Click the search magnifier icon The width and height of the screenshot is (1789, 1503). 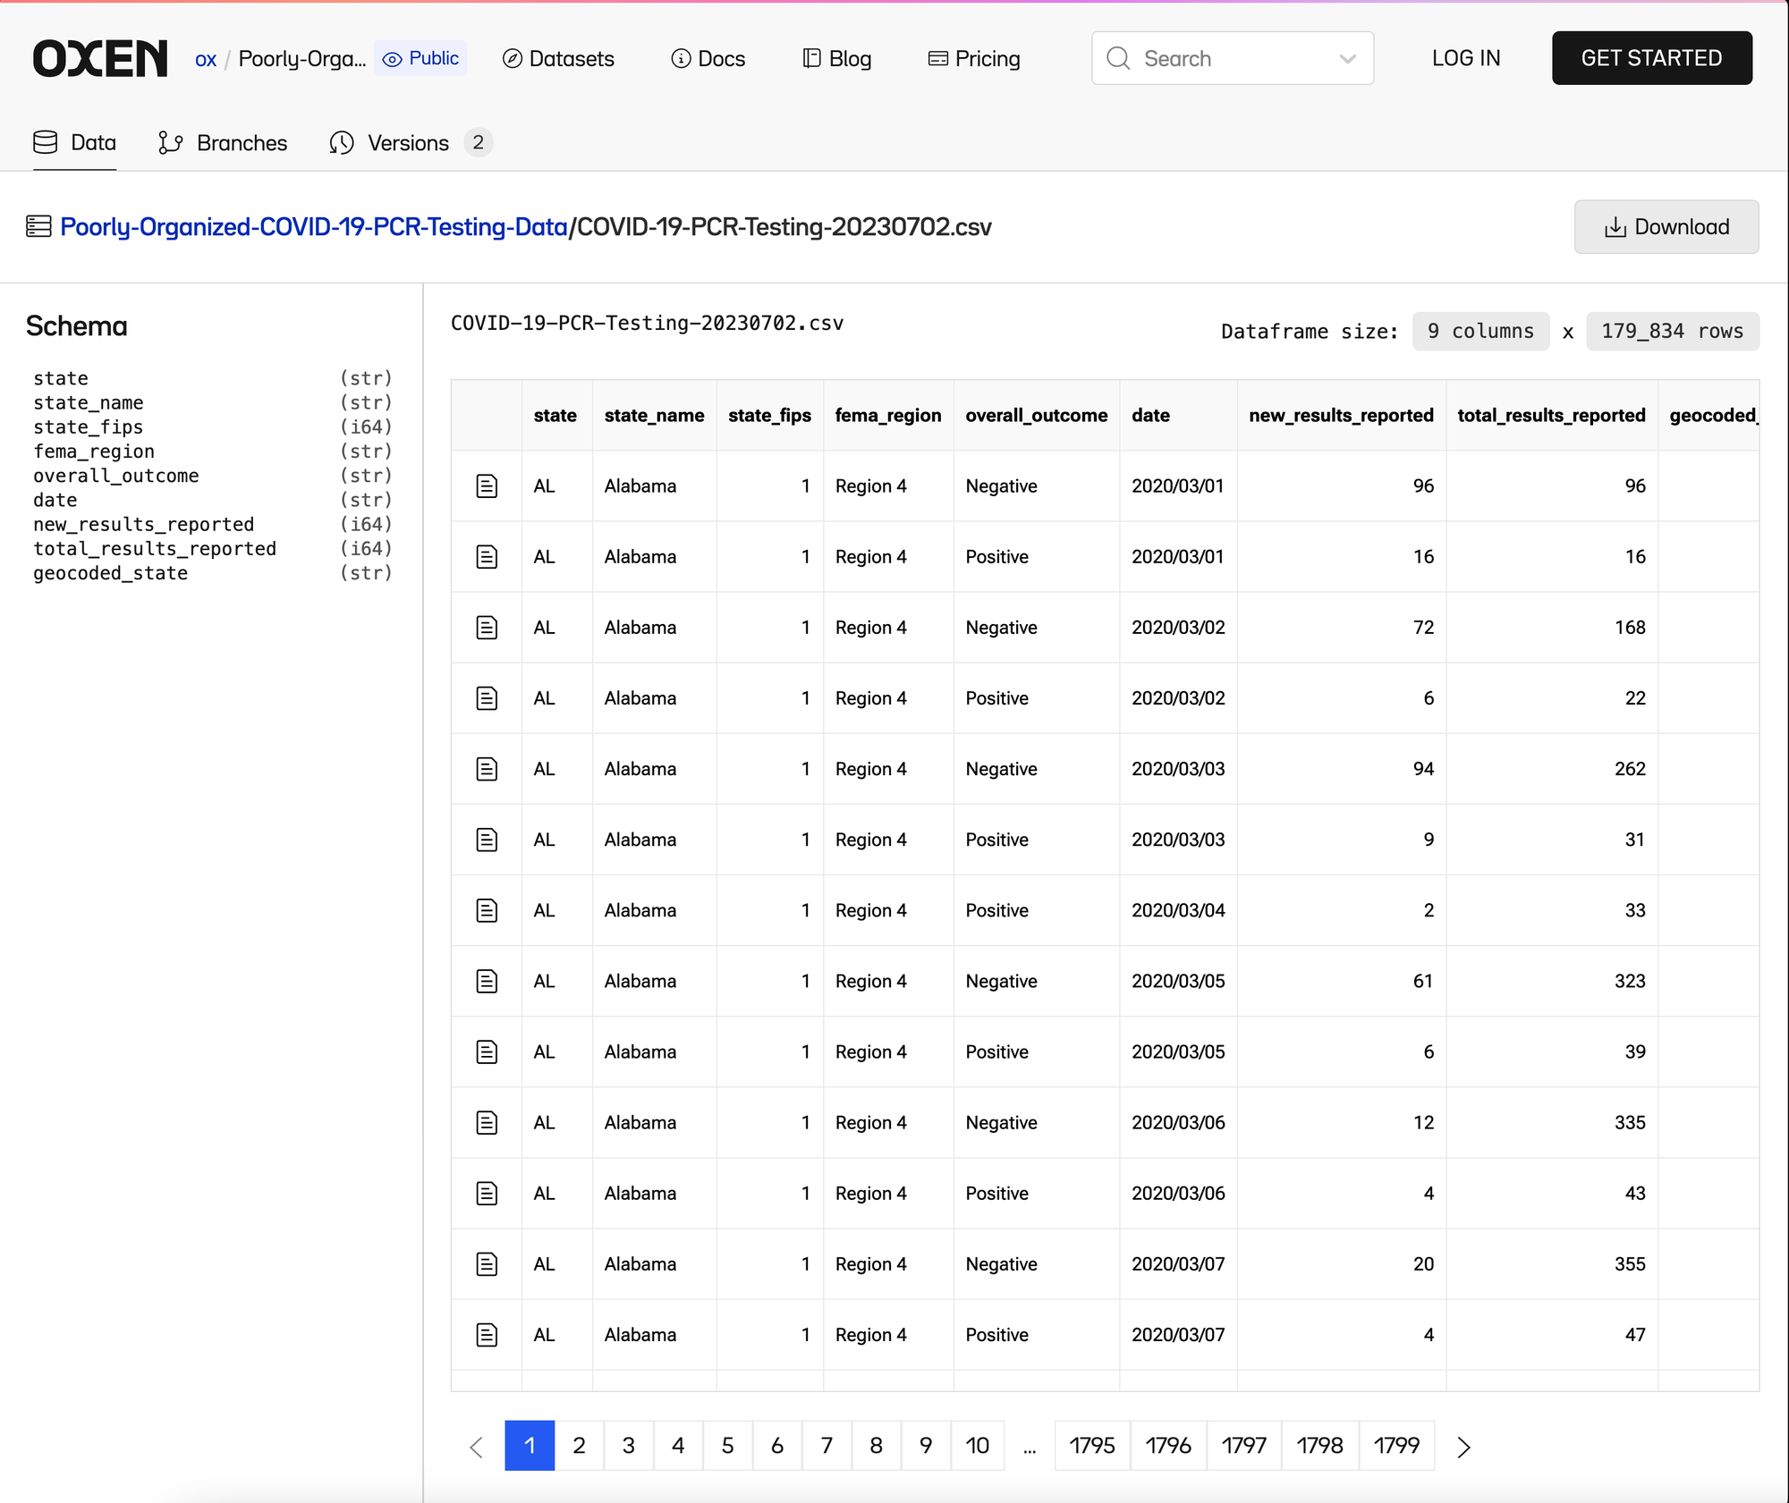coord(1118,58)
